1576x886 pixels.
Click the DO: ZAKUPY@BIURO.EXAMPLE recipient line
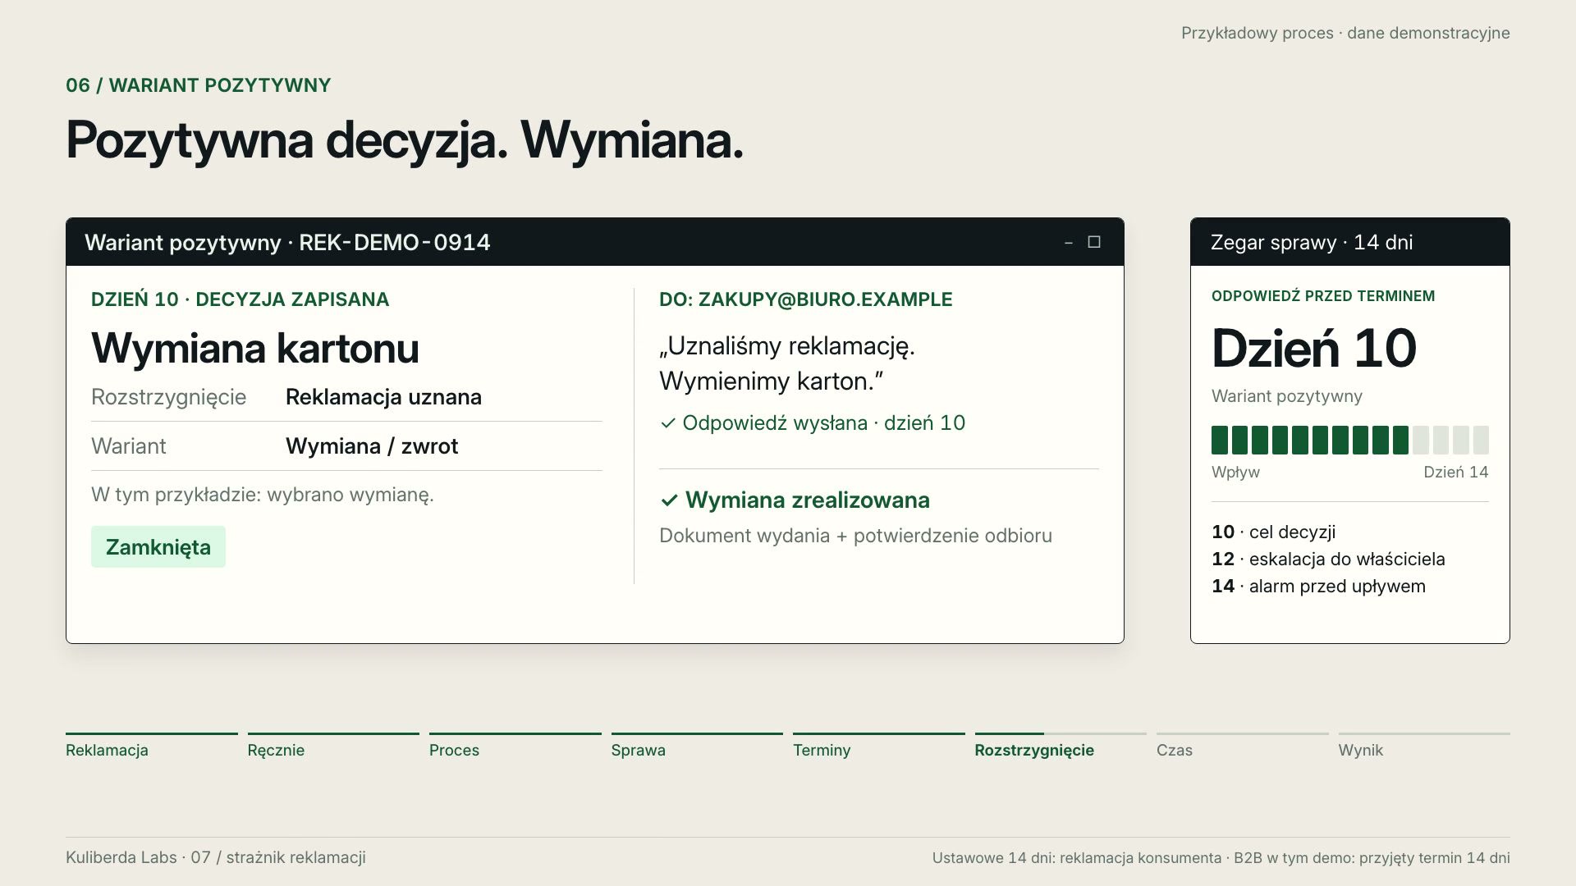806,299
